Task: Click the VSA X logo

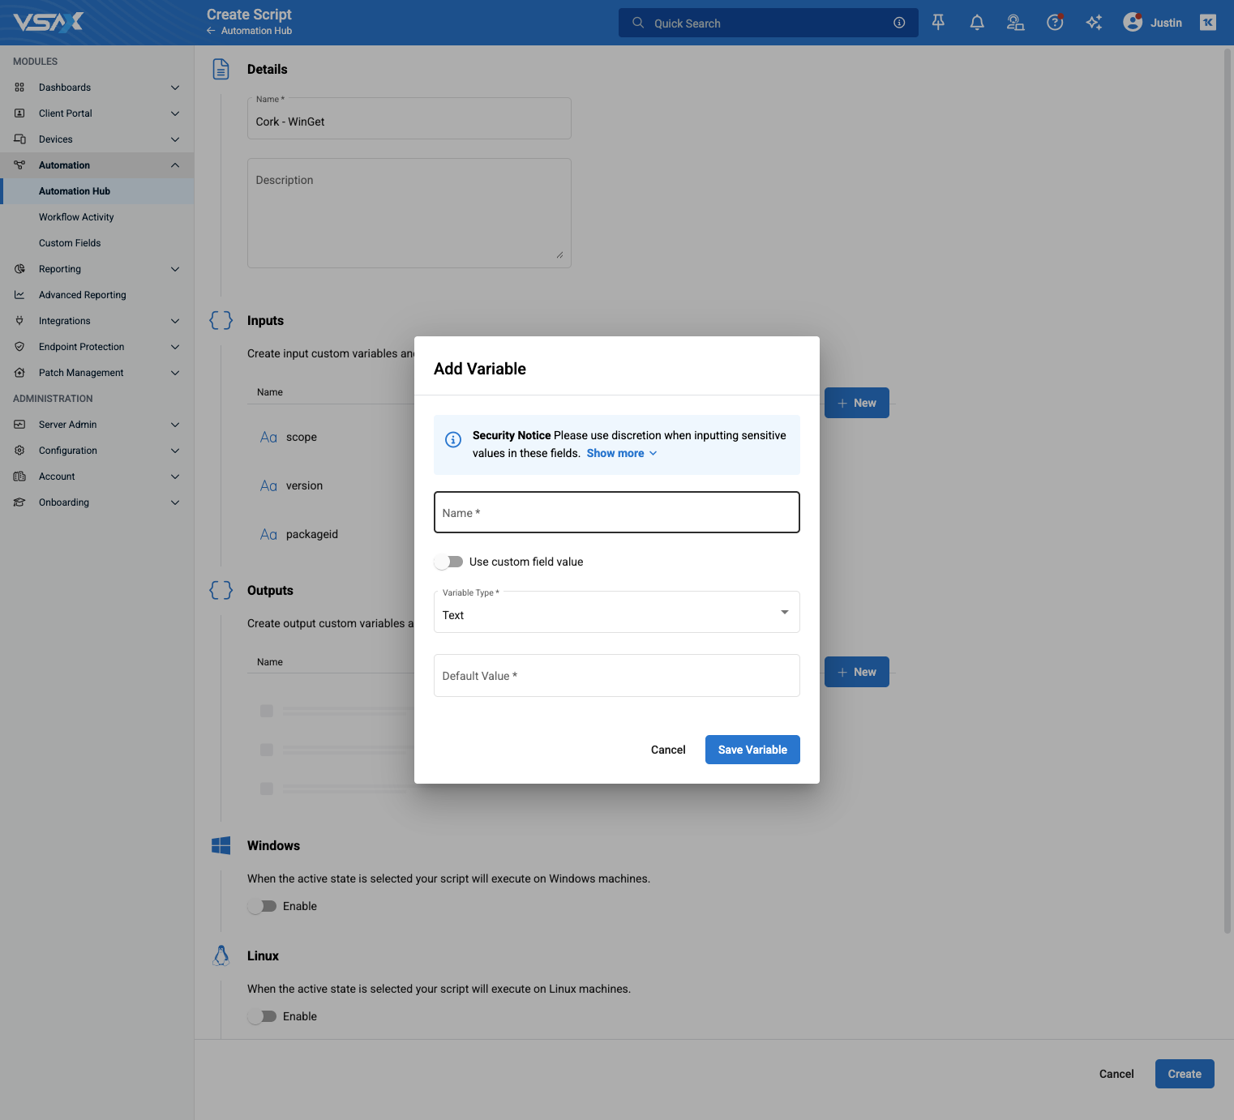Action: (x=49, y=22)
